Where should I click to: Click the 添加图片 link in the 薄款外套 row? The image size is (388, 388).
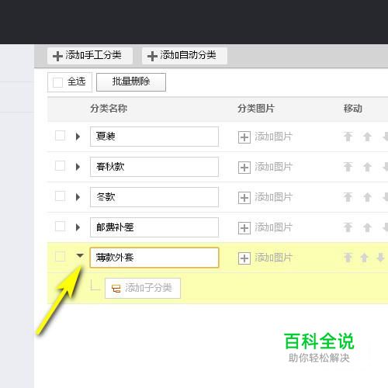pos(273,258)
